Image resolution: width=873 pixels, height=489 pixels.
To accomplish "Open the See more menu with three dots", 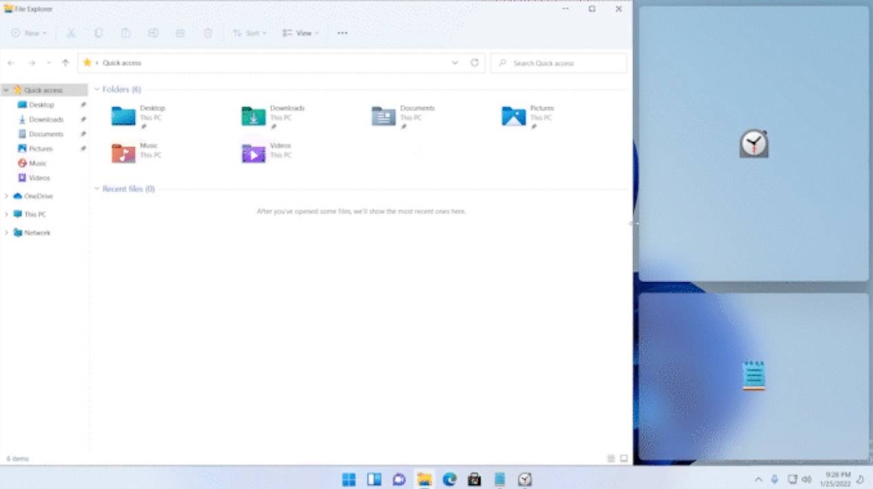I will [x=342, y=32].
